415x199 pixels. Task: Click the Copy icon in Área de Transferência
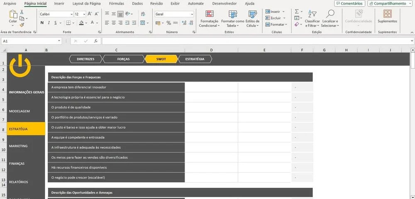point(22,19)
